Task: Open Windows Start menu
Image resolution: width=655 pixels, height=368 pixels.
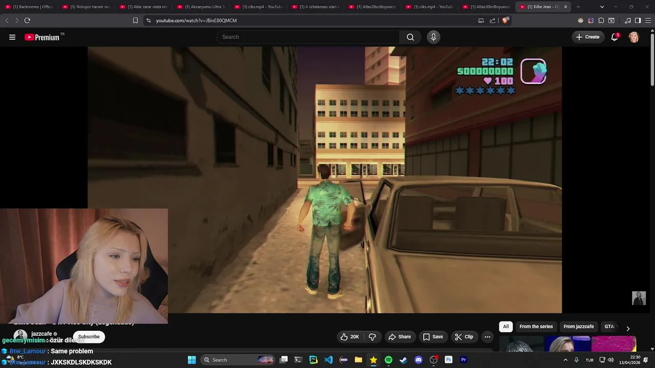Action: [192, 360]
